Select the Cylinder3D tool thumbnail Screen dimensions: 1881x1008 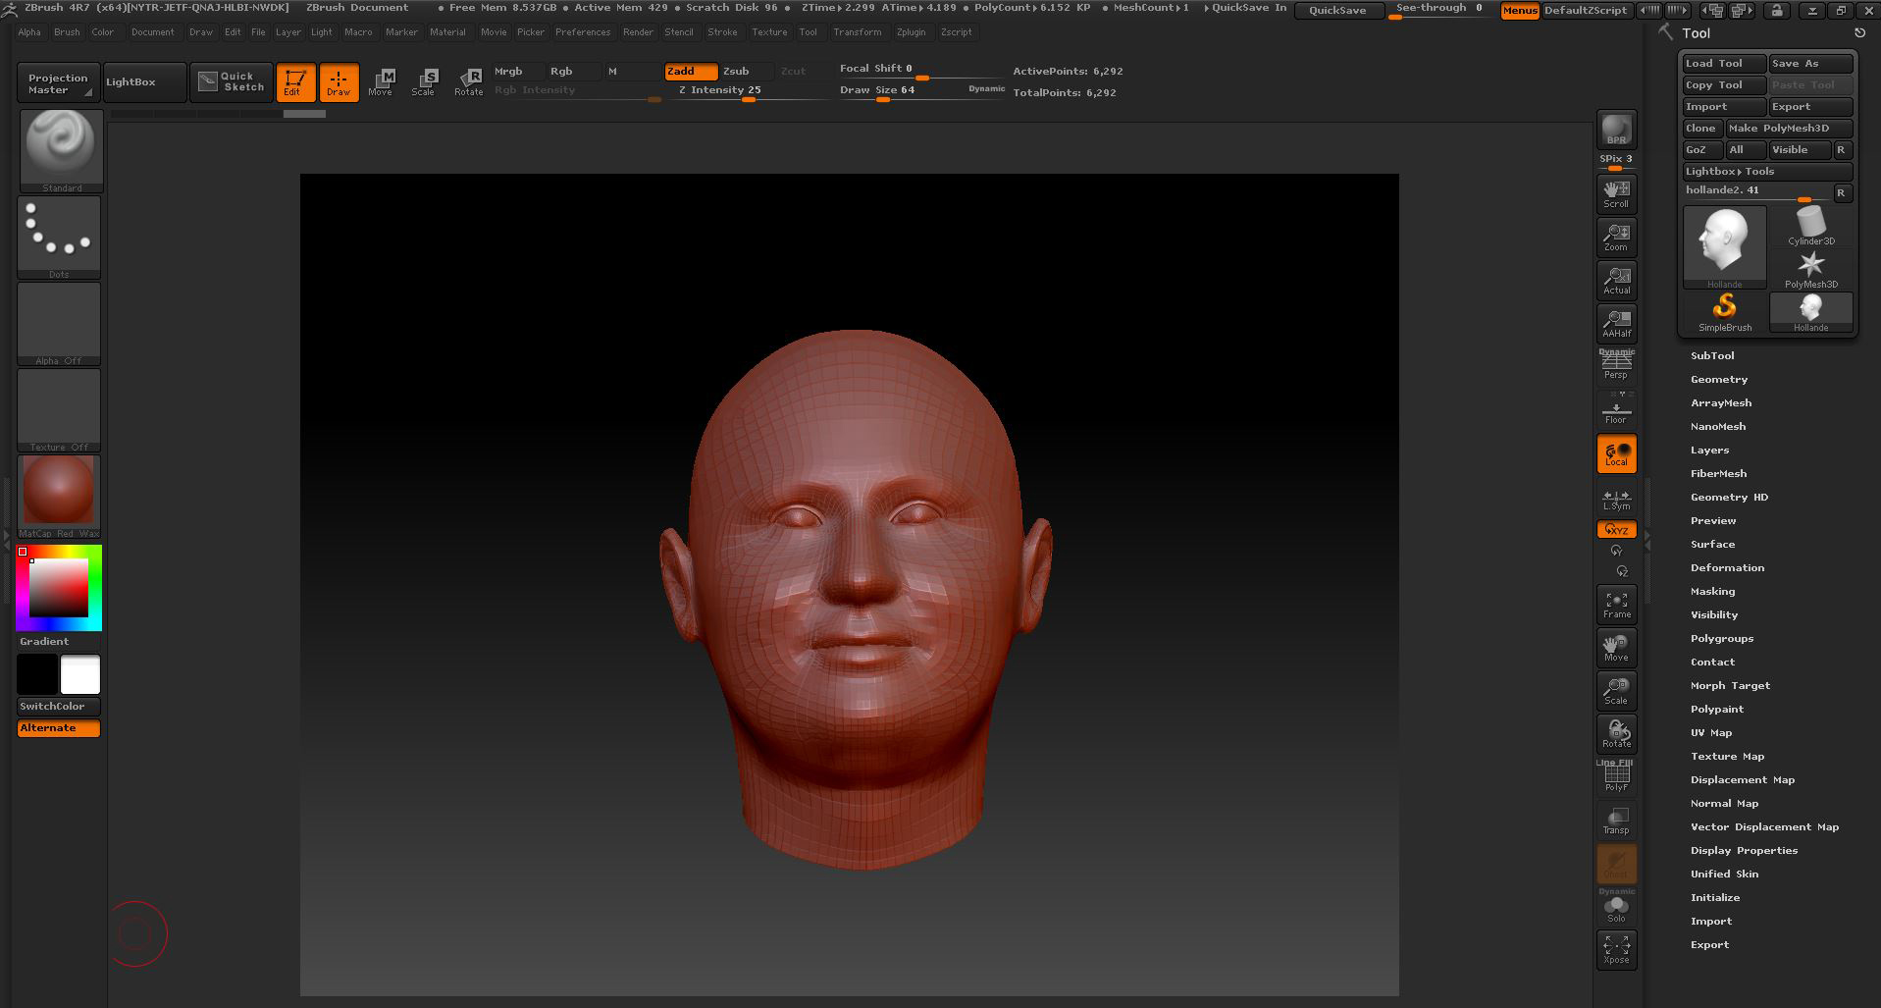[1810, 226]
